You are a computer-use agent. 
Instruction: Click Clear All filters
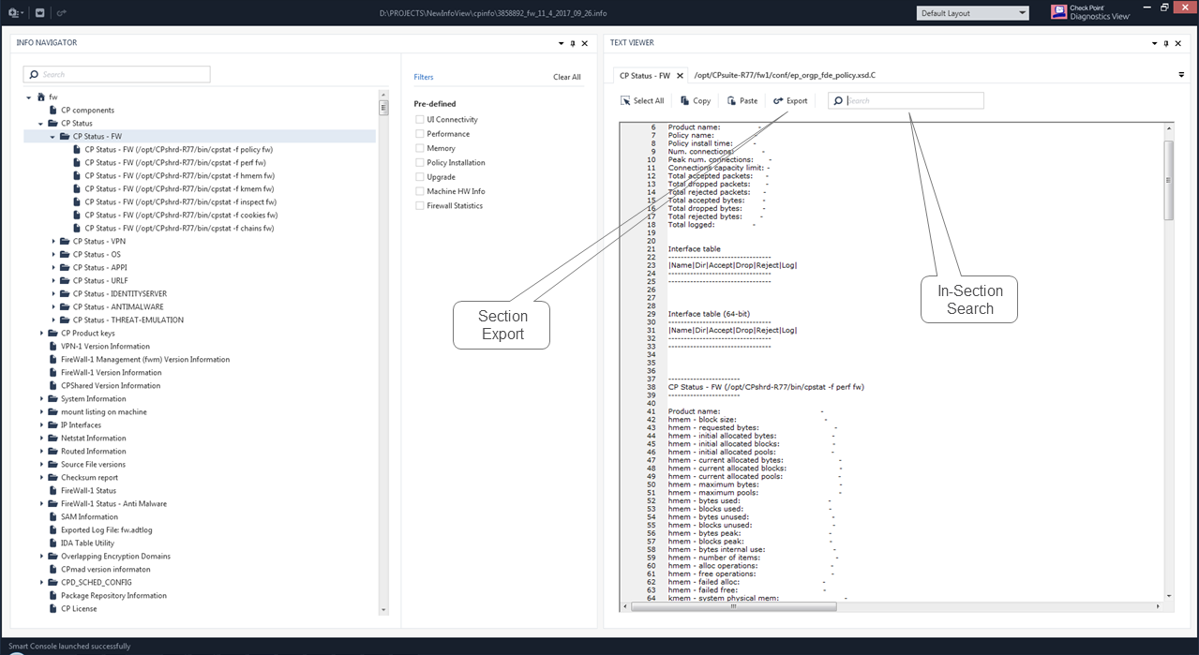click(x=566, y=77)
